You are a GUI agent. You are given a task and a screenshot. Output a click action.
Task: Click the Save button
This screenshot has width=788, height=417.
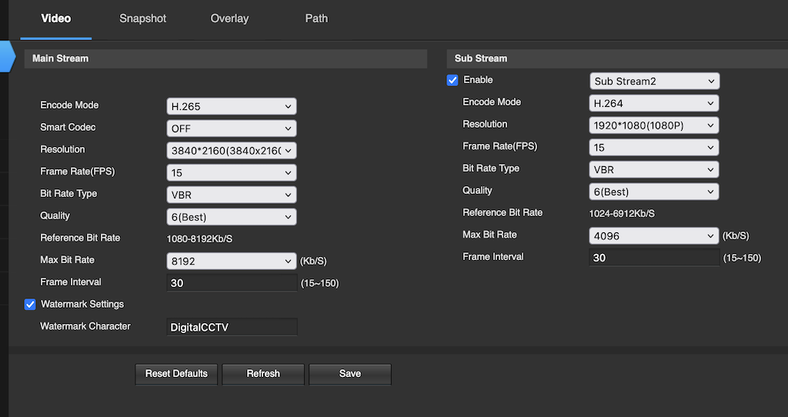350,374
